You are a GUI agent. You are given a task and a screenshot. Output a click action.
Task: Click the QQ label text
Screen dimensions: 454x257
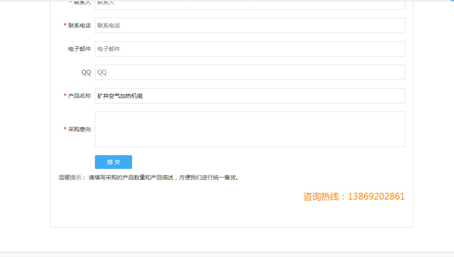pyautogui.click(x=86, y=72)
